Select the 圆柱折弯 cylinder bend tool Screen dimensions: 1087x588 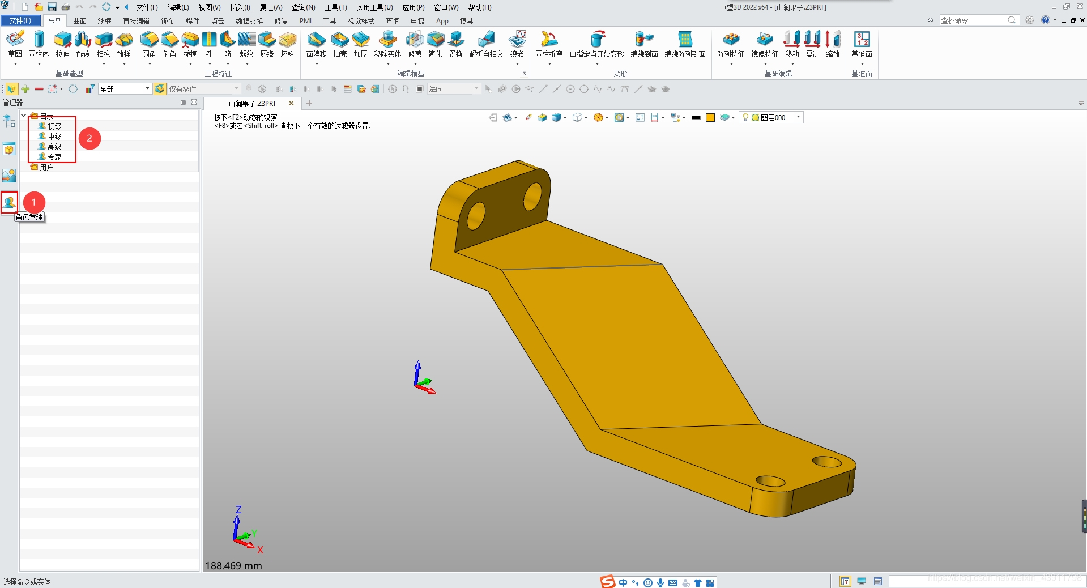[x=549, y=44]
